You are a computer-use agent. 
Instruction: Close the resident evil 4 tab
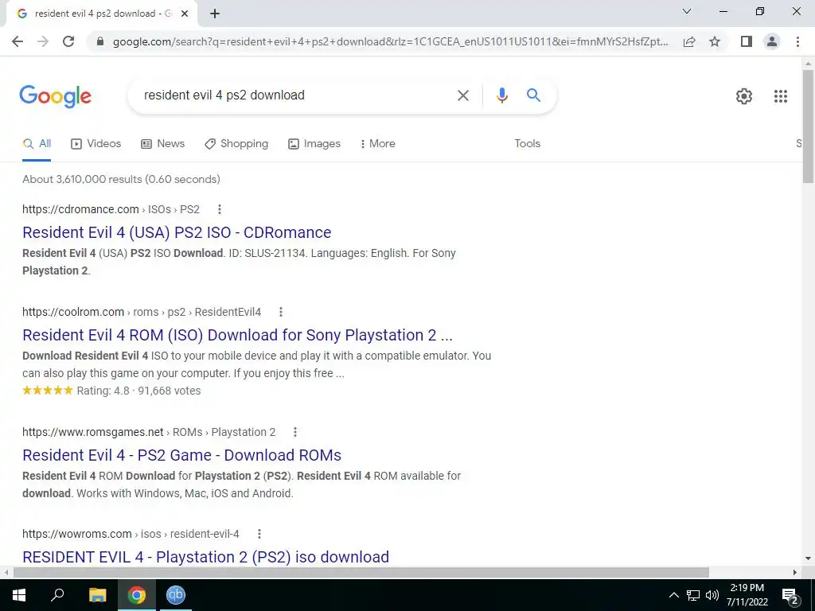point(185,14)
